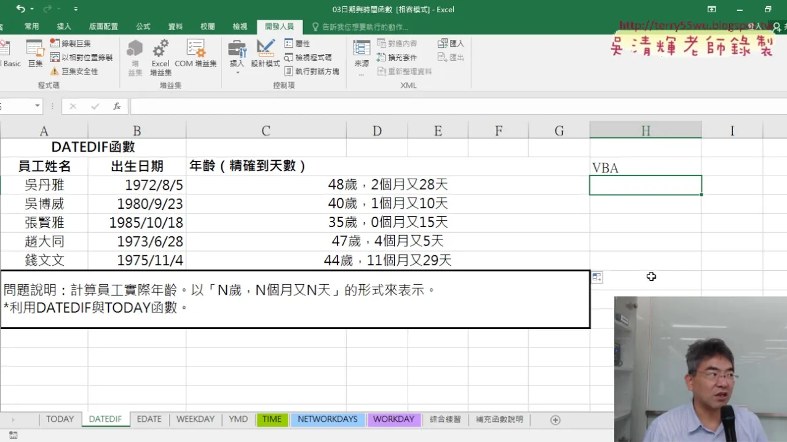Image resolution: width=787 pixels, height=442 pixels.
Task: Select the birth date 1975/11/4 cell
Action: click(136, 260)
